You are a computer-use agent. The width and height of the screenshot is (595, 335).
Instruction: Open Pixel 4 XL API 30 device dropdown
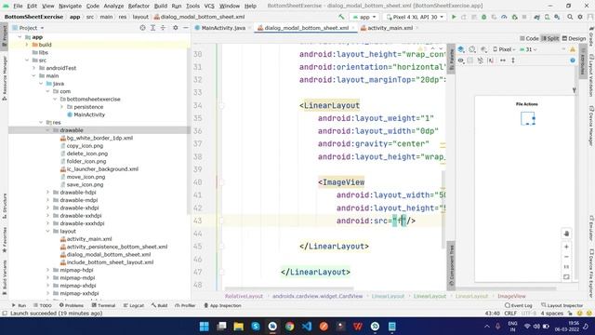[415, 17]
